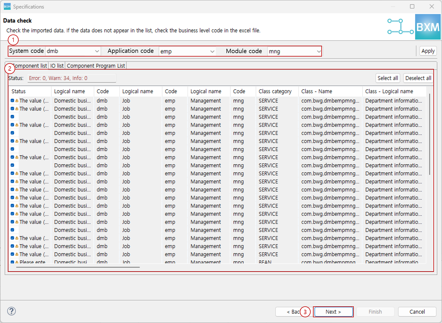
Task: Click the BXM logo at top right
Action: (x=428, y=27)
